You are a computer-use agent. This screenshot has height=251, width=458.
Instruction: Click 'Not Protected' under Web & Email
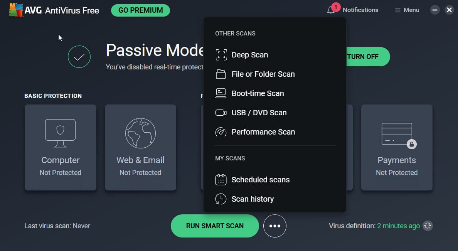tap(140, 173)
